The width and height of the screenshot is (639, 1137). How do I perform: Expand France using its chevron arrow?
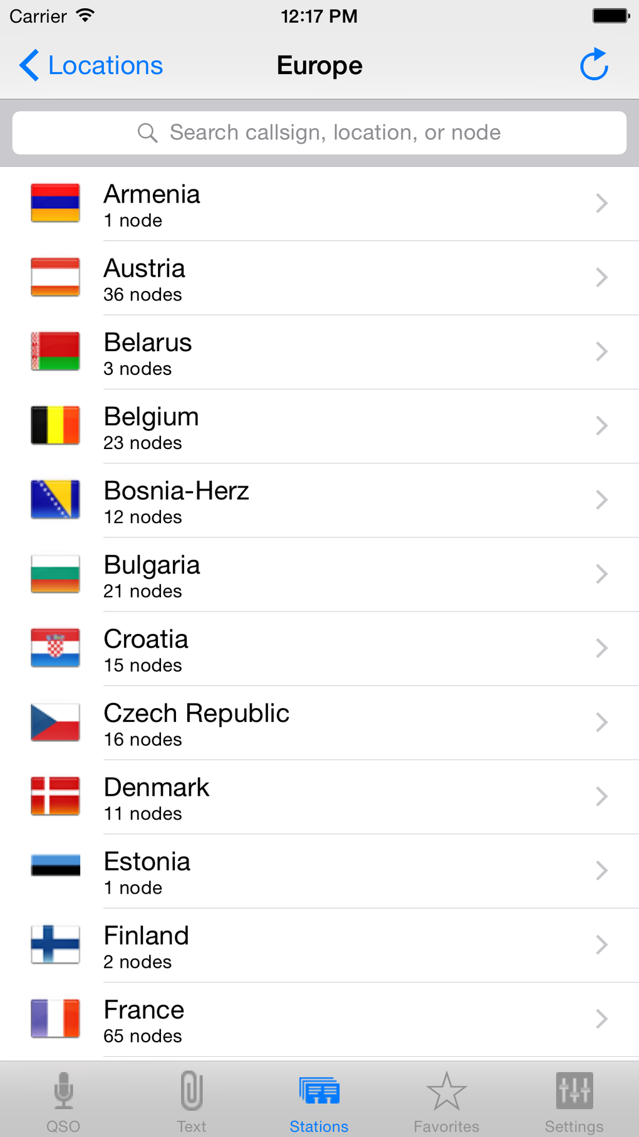coord(601,1018)
